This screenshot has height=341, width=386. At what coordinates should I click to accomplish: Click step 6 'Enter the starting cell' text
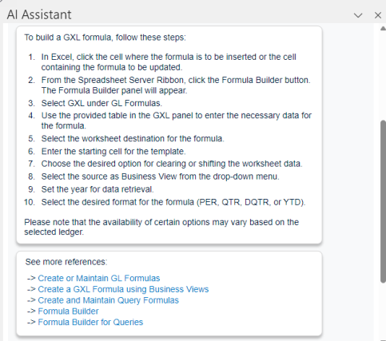[113, 151]
